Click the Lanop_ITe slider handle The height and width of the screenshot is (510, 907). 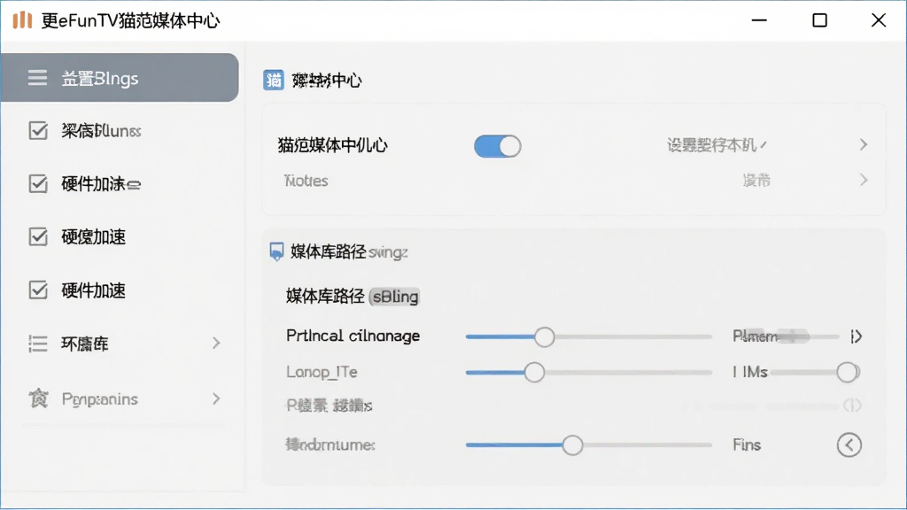[x=534, y=373]
